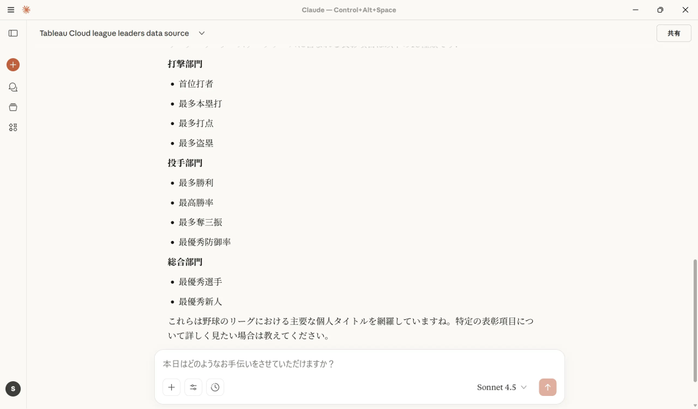This screenshot has width=698, height=409.
Task: Open a new chat with the orange plus icon
Action: pyautogui.click(x=13, y=65)
